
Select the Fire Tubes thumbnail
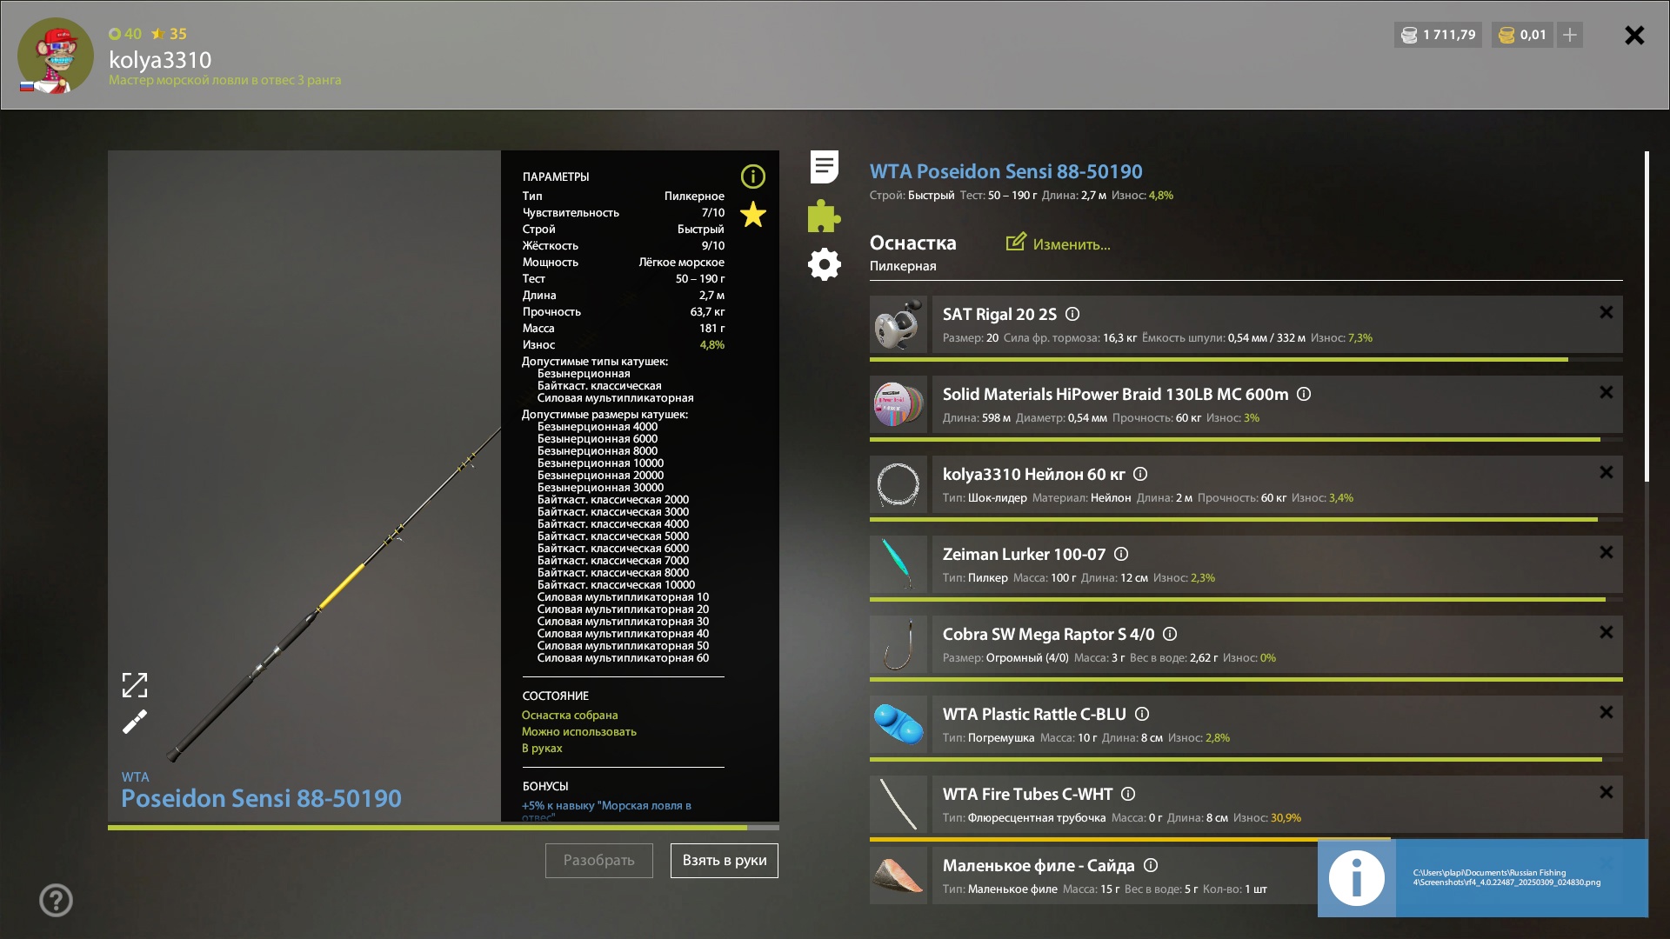[x=898, y=804]
